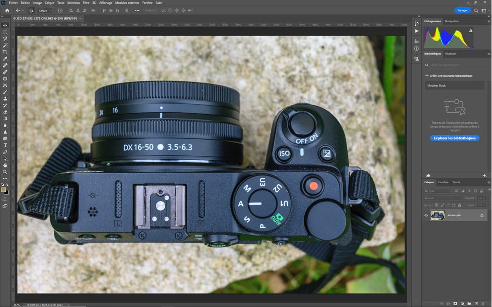Open the Properties sliders panel icon
Viewport: 492px width, 307px height.
[x=417, y=41]
